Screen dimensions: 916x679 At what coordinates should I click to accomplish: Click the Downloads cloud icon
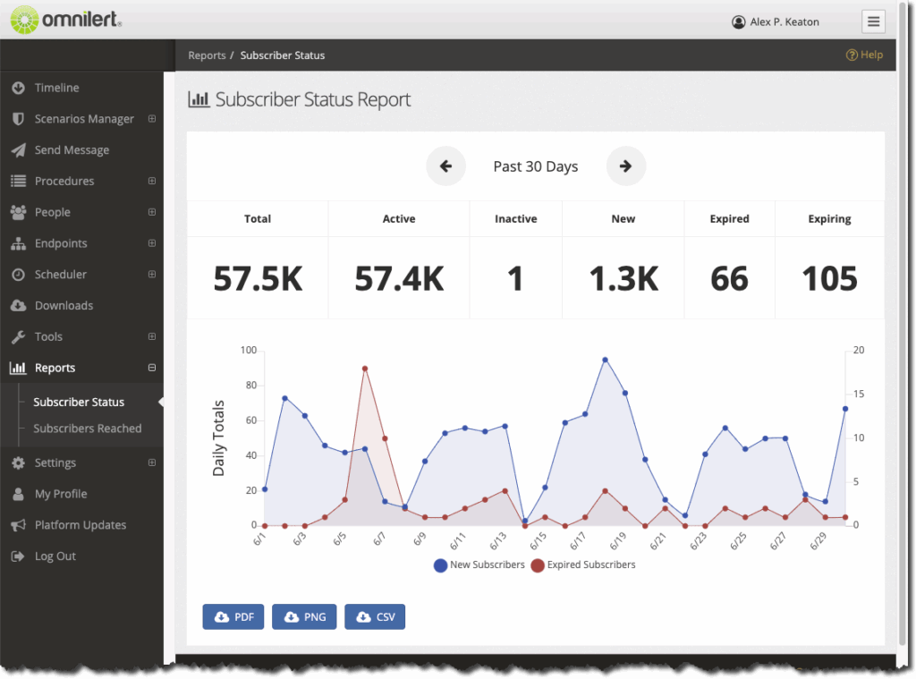pyautogui.click(x=18, y=306)
